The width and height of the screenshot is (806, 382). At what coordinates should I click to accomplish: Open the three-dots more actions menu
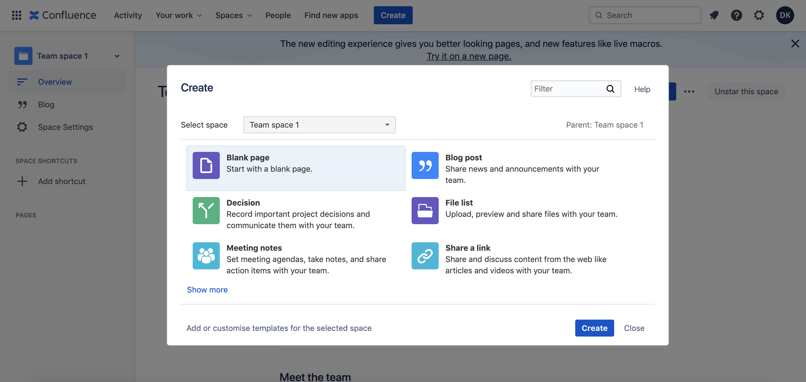689,91
